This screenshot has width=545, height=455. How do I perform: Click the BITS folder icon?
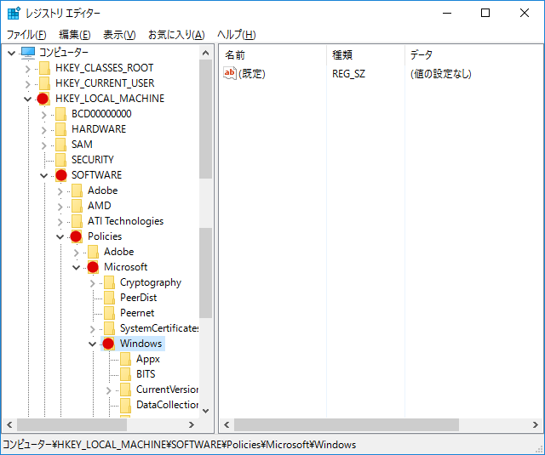[x=125, y=374]
